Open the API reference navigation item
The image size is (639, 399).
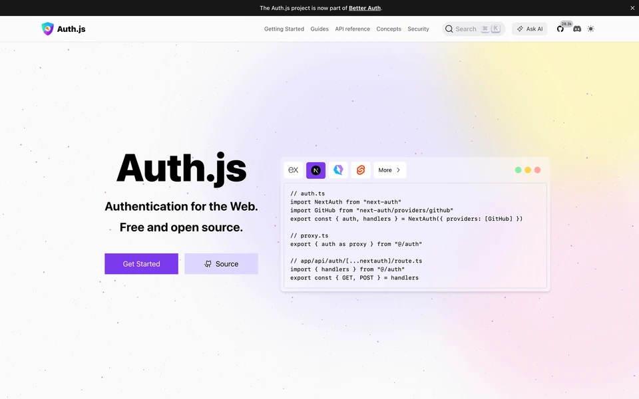coord(353,29)
